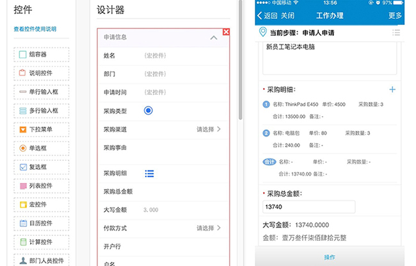Screen dimensions: 416x266
Task: Click the 采购总金额 row in designer
Action: (163, 192)
